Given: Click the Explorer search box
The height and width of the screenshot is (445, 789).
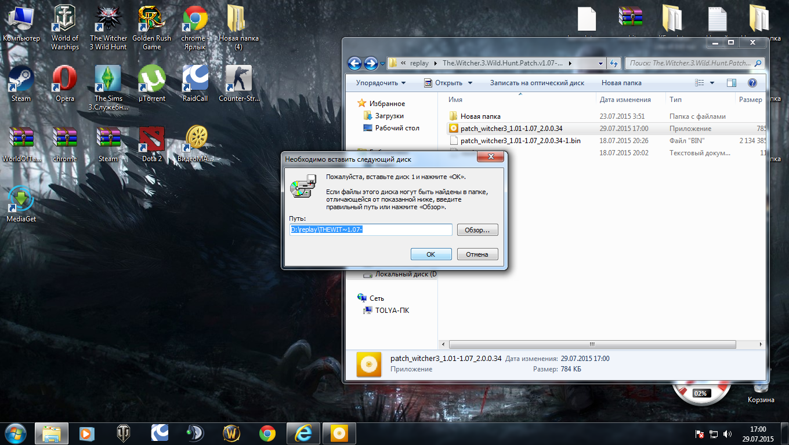Looking at the screenshot, I should (x=695, y=63).
